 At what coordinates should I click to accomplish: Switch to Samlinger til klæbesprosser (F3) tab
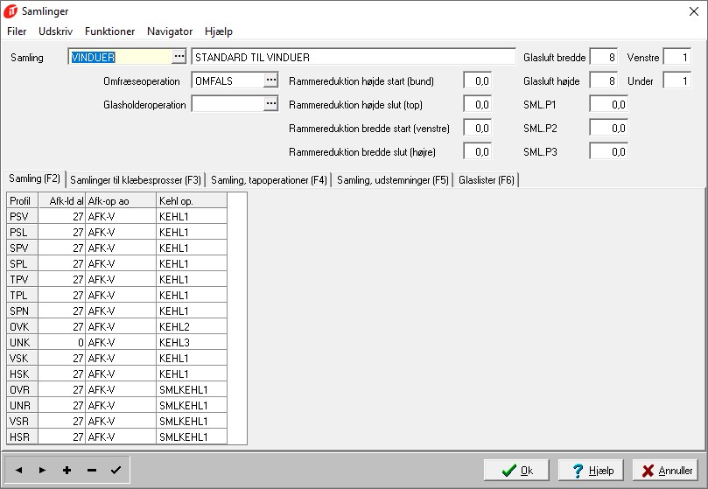(136, 180)
